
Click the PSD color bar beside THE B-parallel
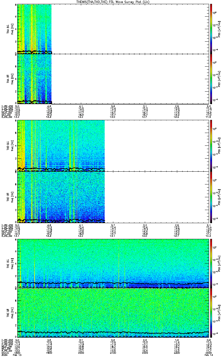pos(211,313)
